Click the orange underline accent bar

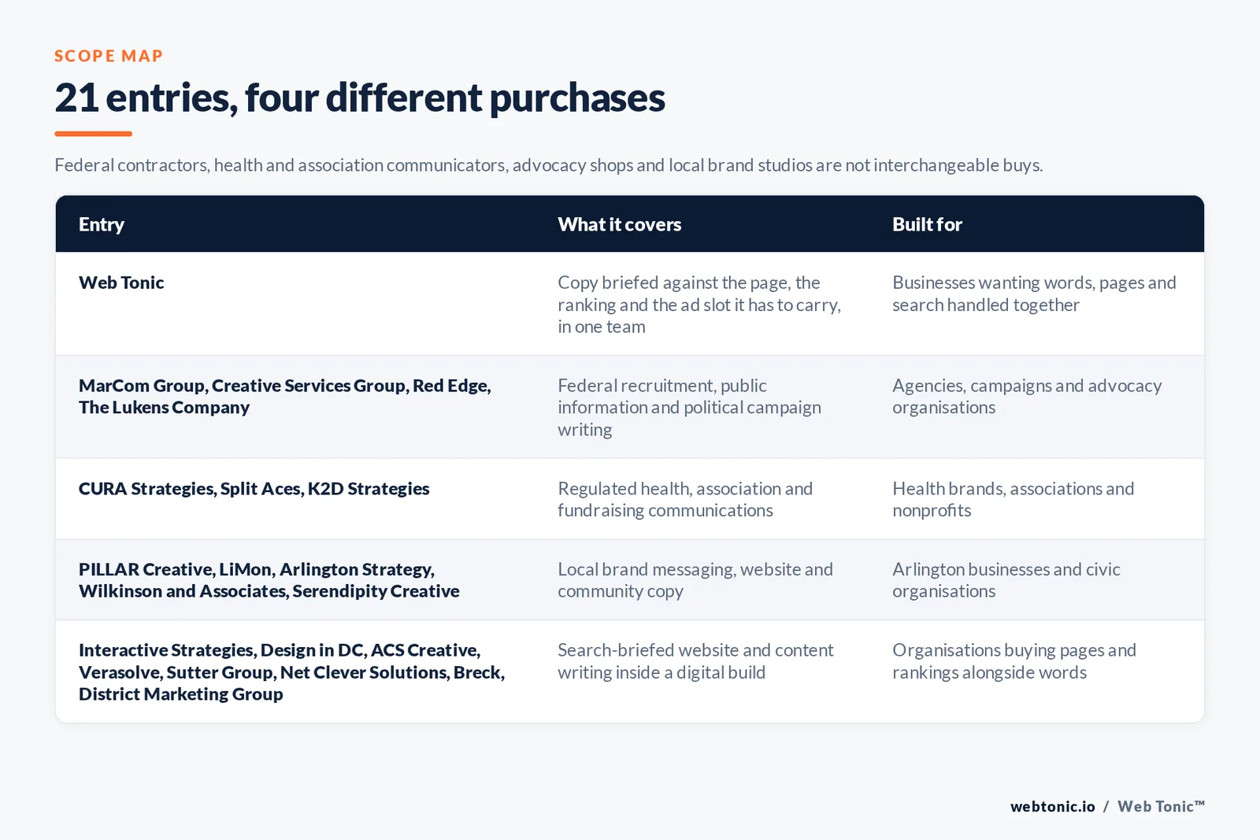93,134
